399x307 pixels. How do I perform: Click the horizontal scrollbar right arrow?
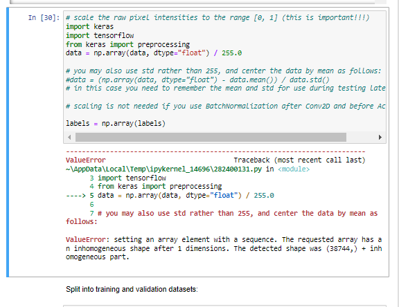[x=380, y=138]
